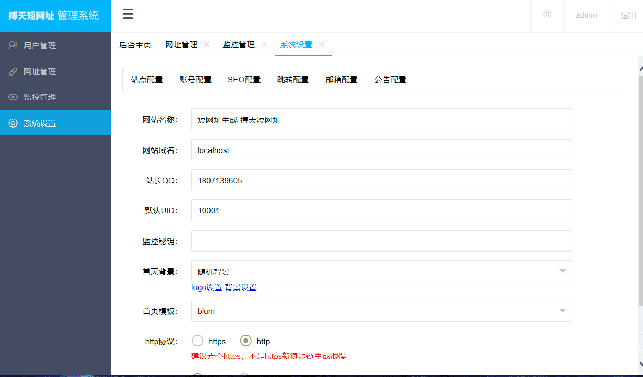
Task: Select the 用户管理 user icon in sidebar
Action: (x=13, y=45)
